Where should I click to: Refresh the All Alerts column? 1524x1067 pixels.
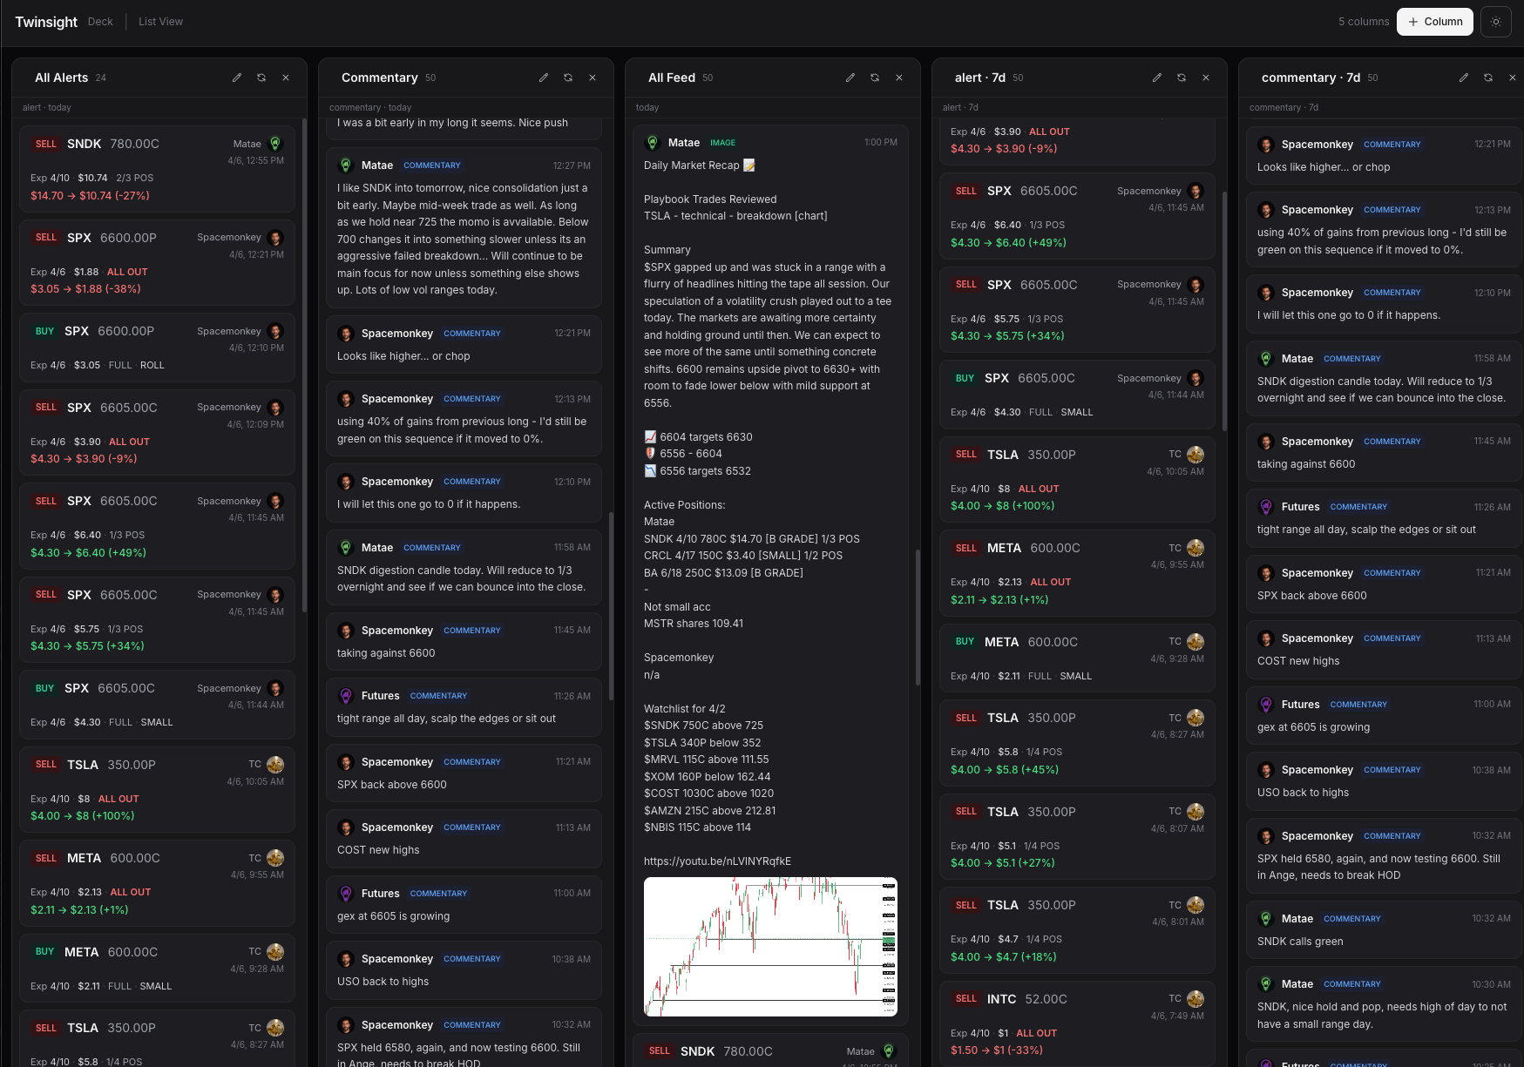261,78
